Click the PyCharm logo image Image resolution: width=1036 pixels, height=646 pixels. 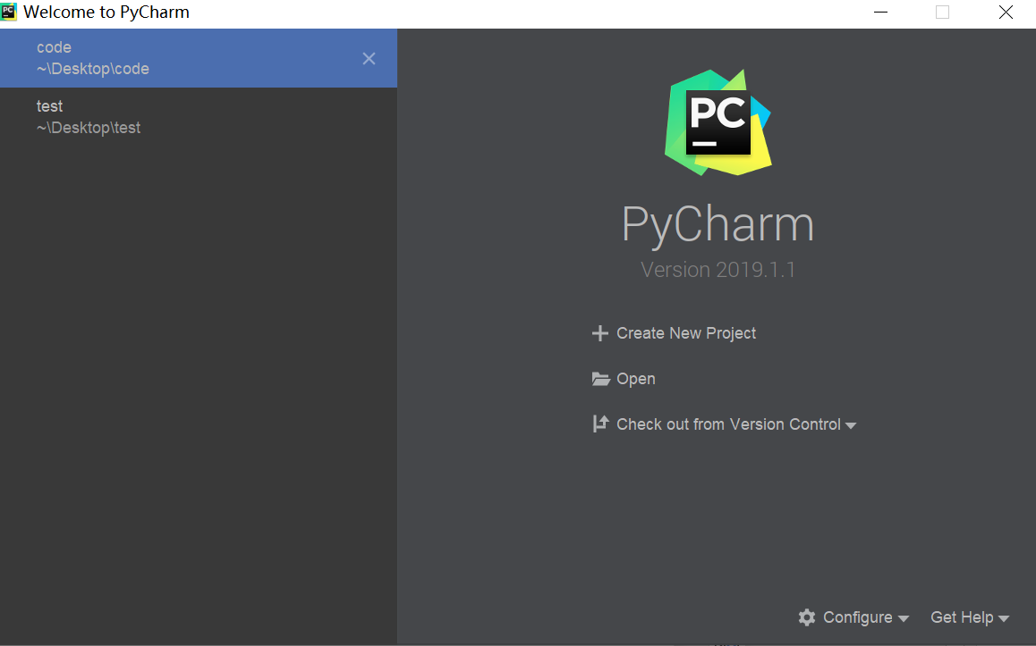click(x=718, y=122)
